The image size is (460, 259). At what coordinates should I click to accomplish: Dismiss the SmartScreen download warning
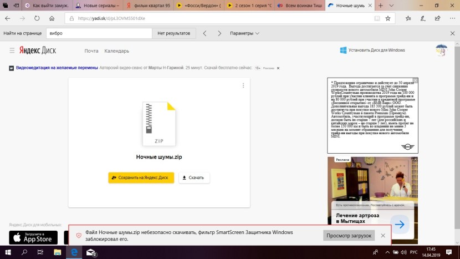click(x=382, y=236)
